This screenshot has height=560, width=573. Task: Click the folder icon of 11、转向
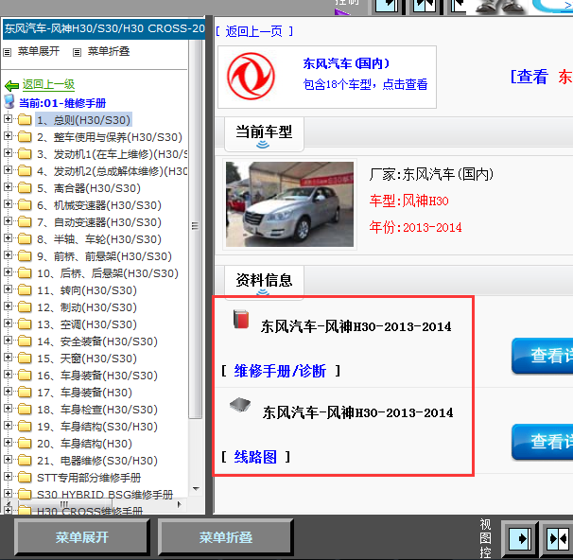[25, 290]
